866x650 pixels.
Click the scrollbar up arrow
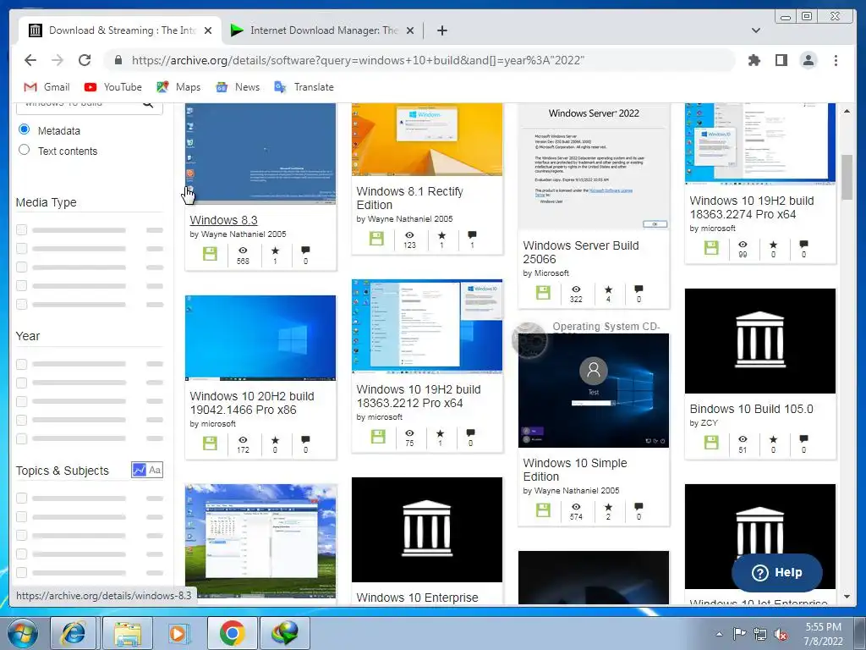(847, 111)
